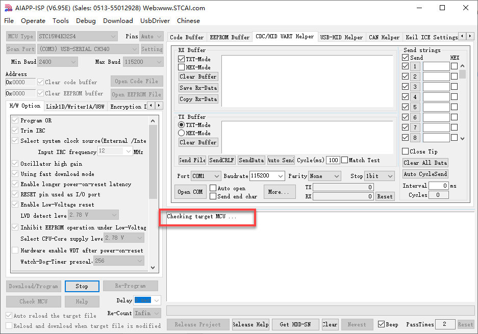Click send string 2 text field
Viewport: 478px width, 334px height.
[x=436, y=76]
